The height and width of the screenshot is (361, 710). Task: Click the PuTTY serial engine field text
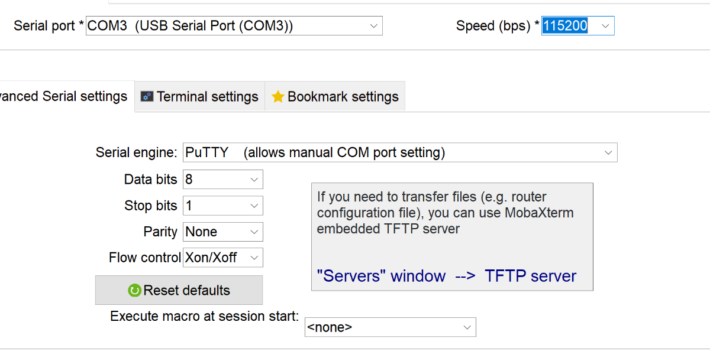[x=315, y=152]
